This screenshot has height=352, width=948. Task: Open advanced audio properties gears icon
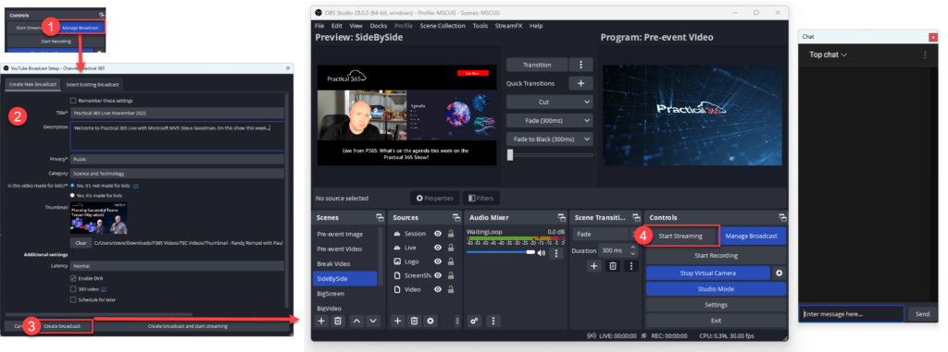pyautogui.click(x=475, y=322)
